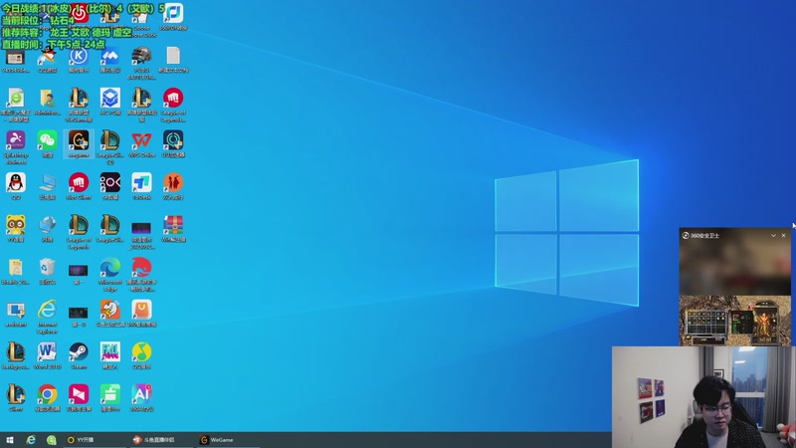Viewport: 796px width, 448px height.
Task: Launch the Douyu orange fish streaming tool icon
Action: (x=110, y=310)
